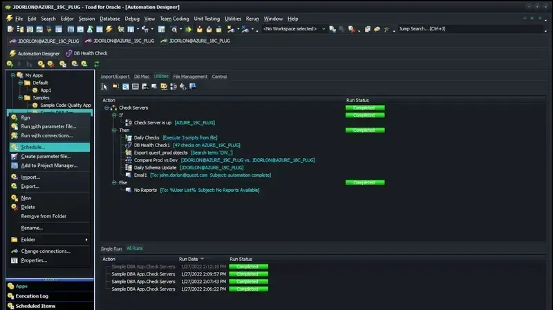Collapse the Default folder node
Screen dimensions: 553x310
[x=21, y=82]
